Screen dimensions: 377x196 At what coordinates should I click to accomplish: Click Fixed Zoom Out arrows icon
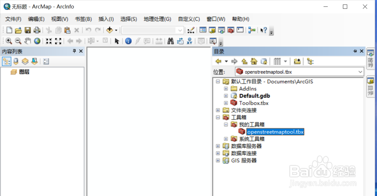click(x=58, y=41)
